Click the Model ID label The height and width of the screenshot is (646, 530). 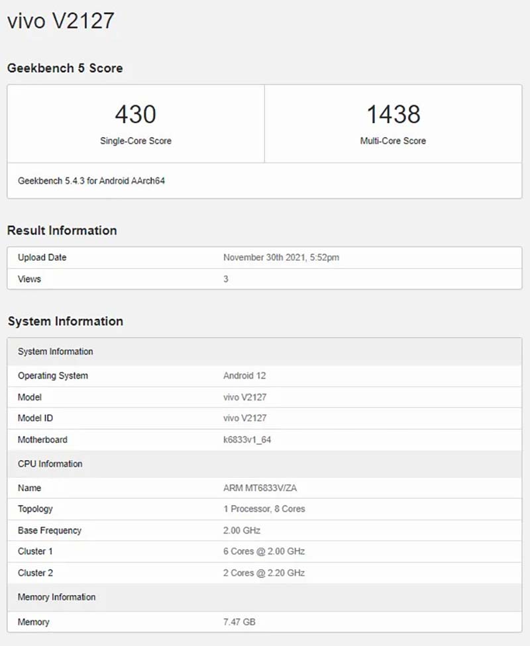[36, 418]
